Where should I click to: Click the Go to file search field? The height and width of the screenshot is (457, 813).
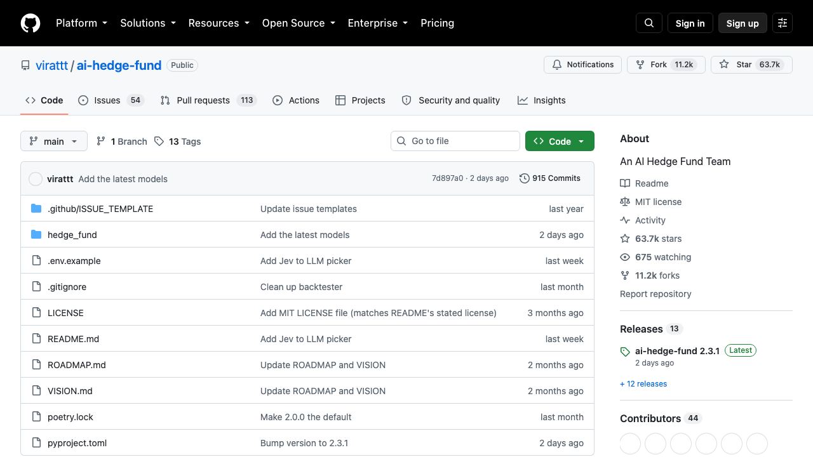pos(455,141)
